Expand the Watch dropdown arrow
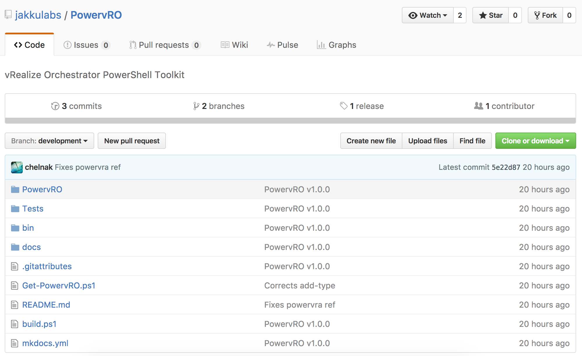The height and width of the screenshot is (356, 582). [445, 15]
